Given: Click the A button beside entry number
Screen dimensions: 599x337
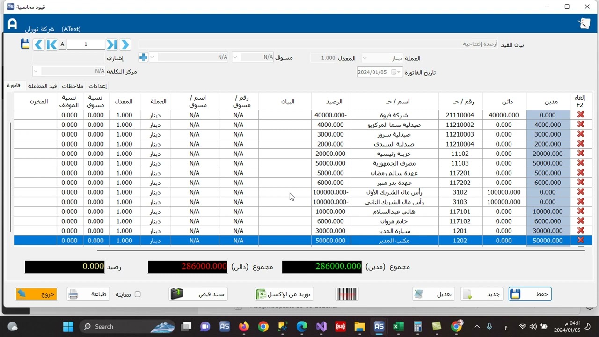Looking at the screenshot, I should (62, 44).
